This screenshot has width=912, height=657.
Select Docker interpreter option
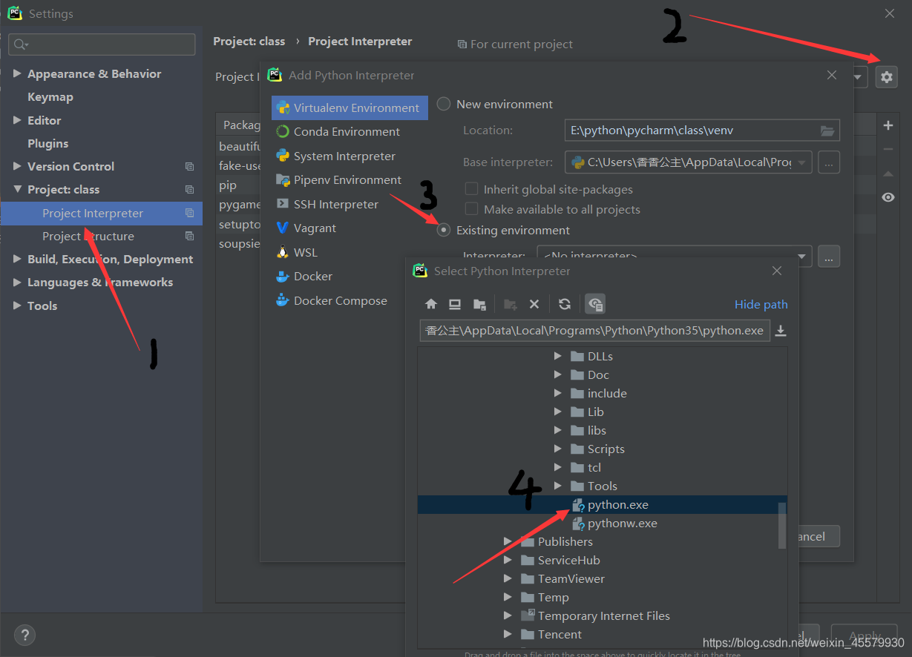click(x=312, y=277)
